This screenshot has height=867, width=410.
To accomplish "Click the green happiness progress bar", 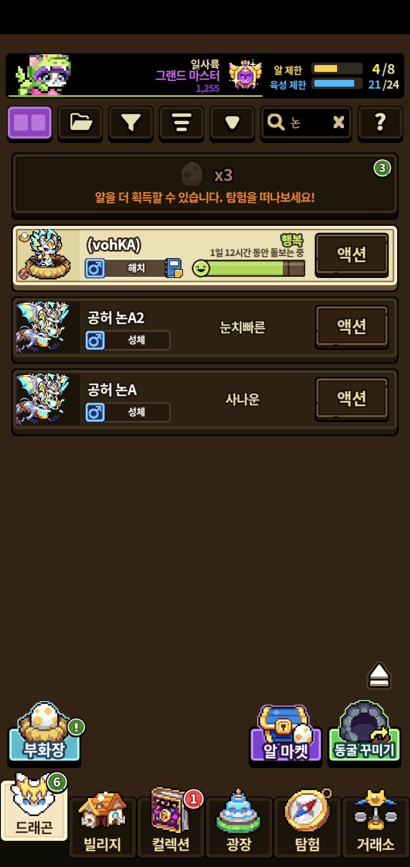I will (249, 268).
